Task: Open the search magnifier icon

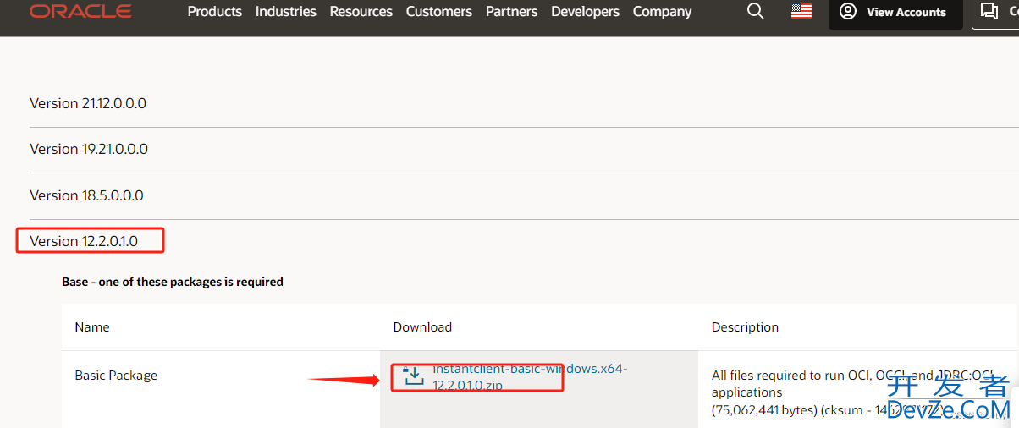Action: coord(756,12)
